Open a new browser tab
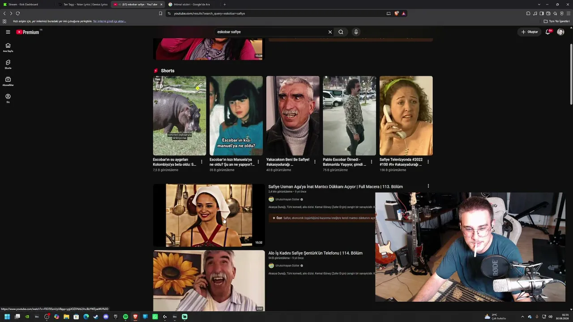This screenshot has width=573, height=322. coord(225,4)
